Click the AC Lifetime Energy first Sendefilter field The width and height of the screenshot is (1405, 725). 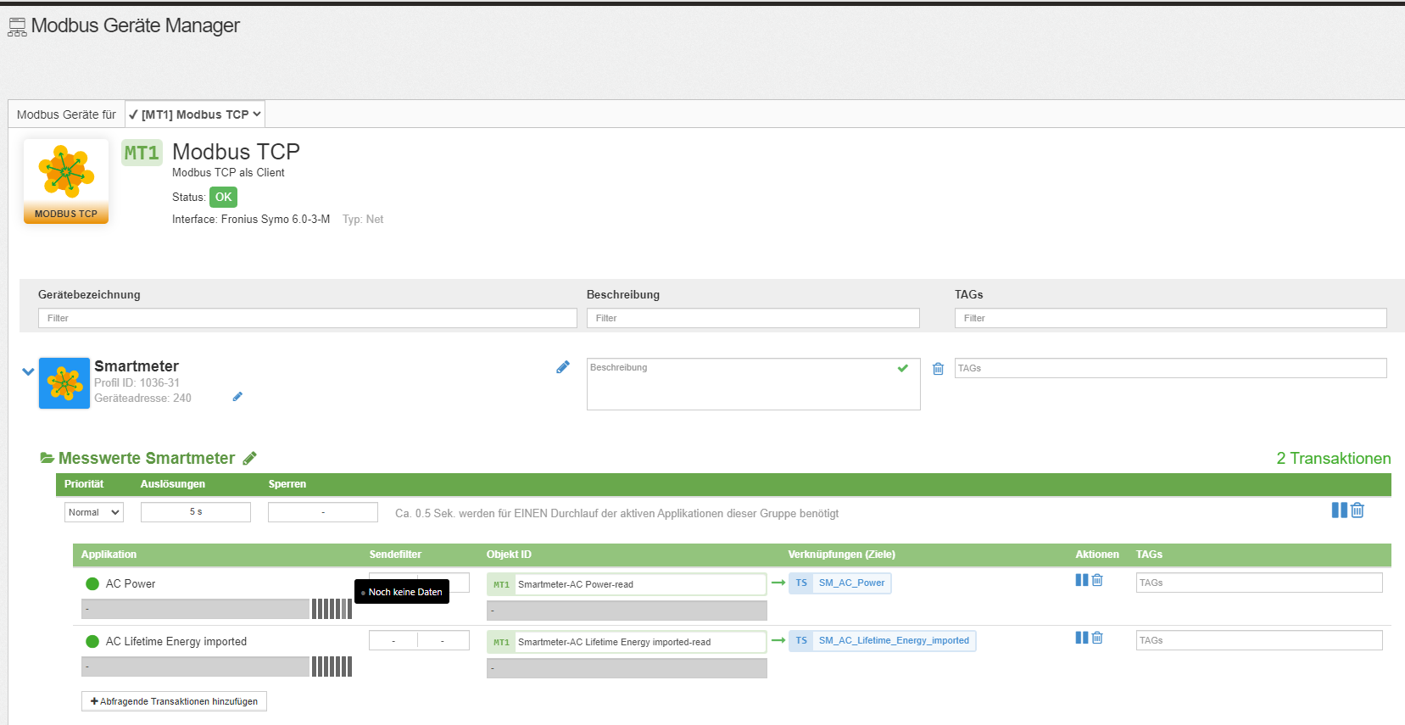pos(393,640)
